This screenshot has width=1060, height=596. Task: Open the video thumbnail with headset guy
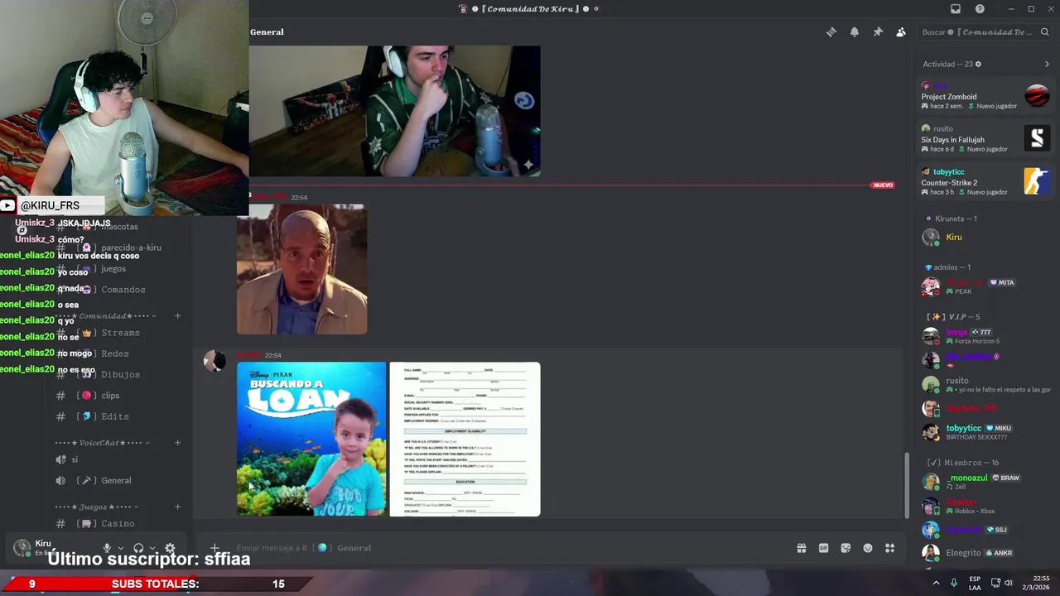395,111
